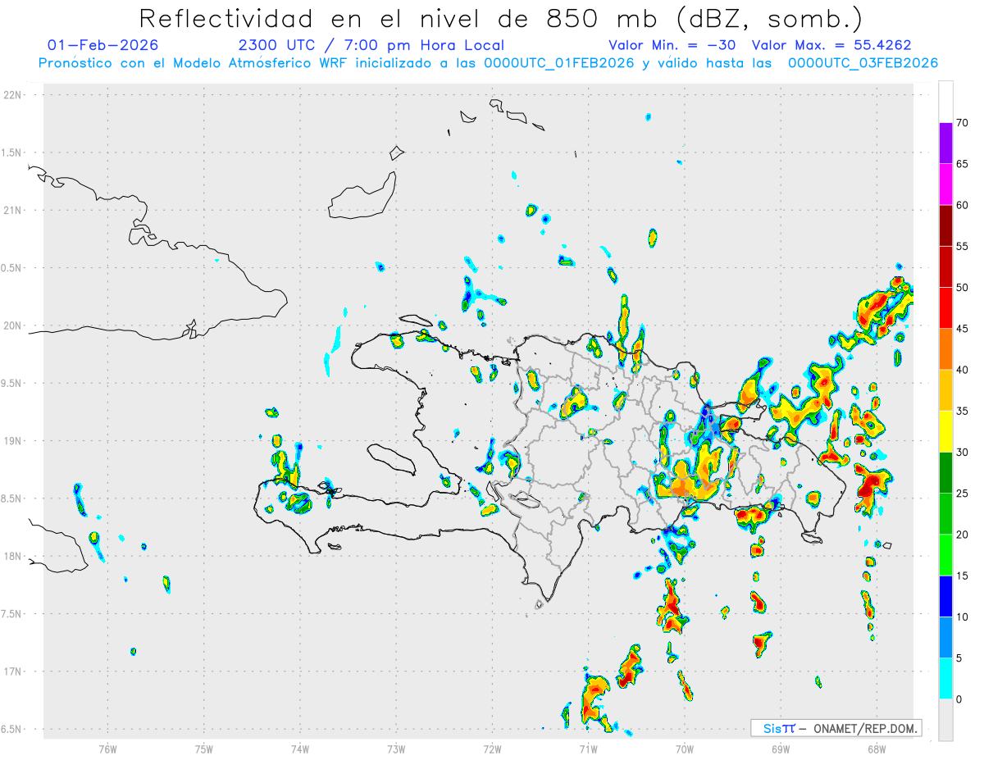Click the '74W' longitude label
Screen dimensions: 984x760
tap(300, 749)
